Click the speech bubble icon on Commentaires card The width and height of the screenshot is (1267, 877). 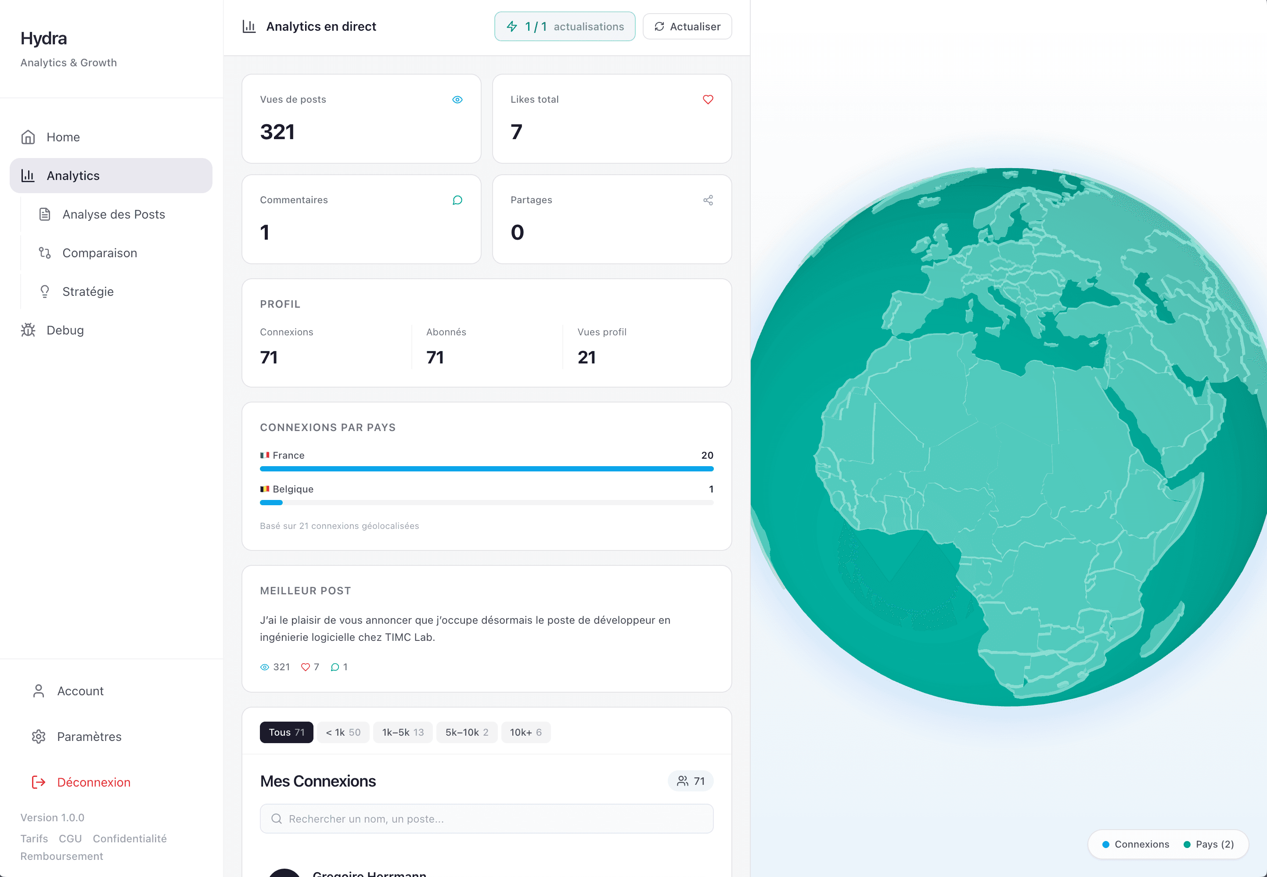tap(457, 200)
